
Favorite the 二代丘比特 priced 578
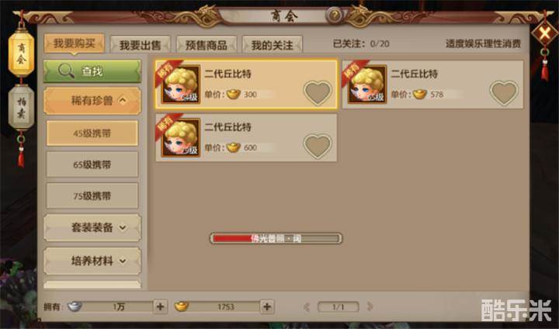pyautogui.click(x=504, y=93)
